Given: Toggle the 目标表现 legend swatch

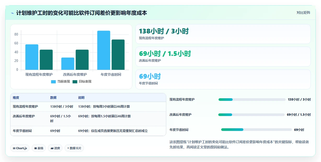Looking at the screenshot, I should tap(75, 82).
